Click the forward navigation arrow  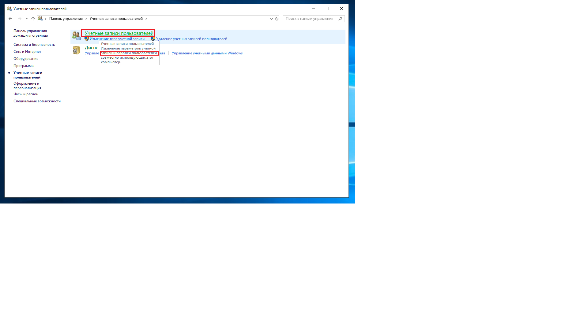coord(20,19)
